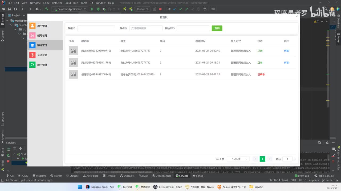This screenshot has height=191, width=341.
Task: Open the Event Log tab
Action: (302, 176)
